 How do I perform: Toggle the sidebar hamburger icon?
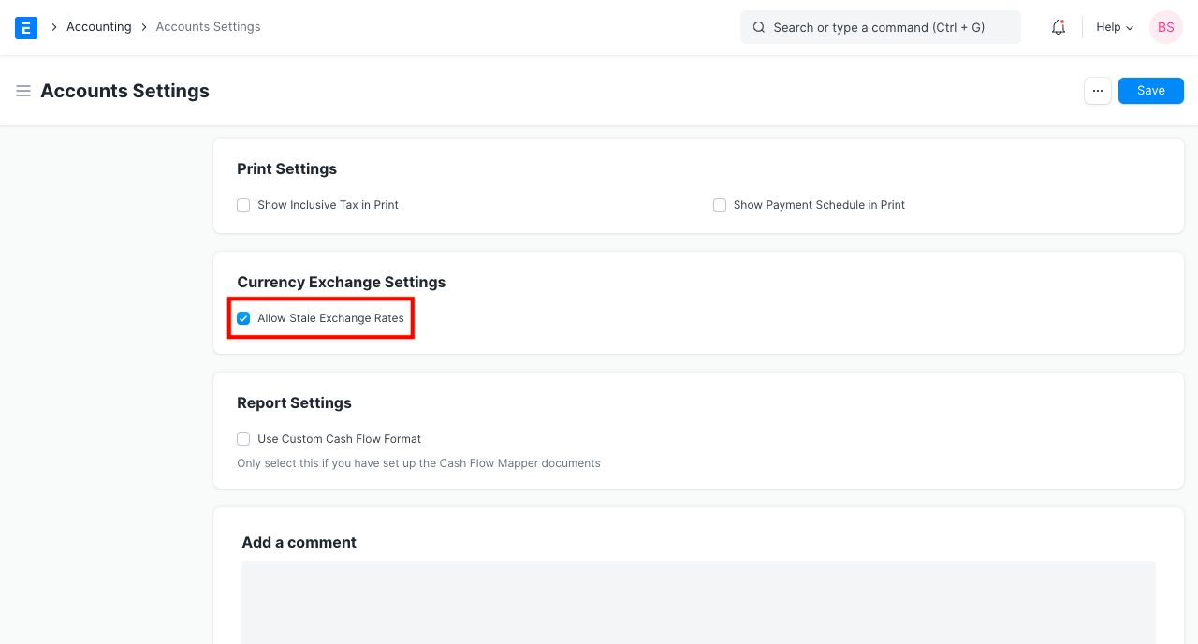click(x=23, y=91)
